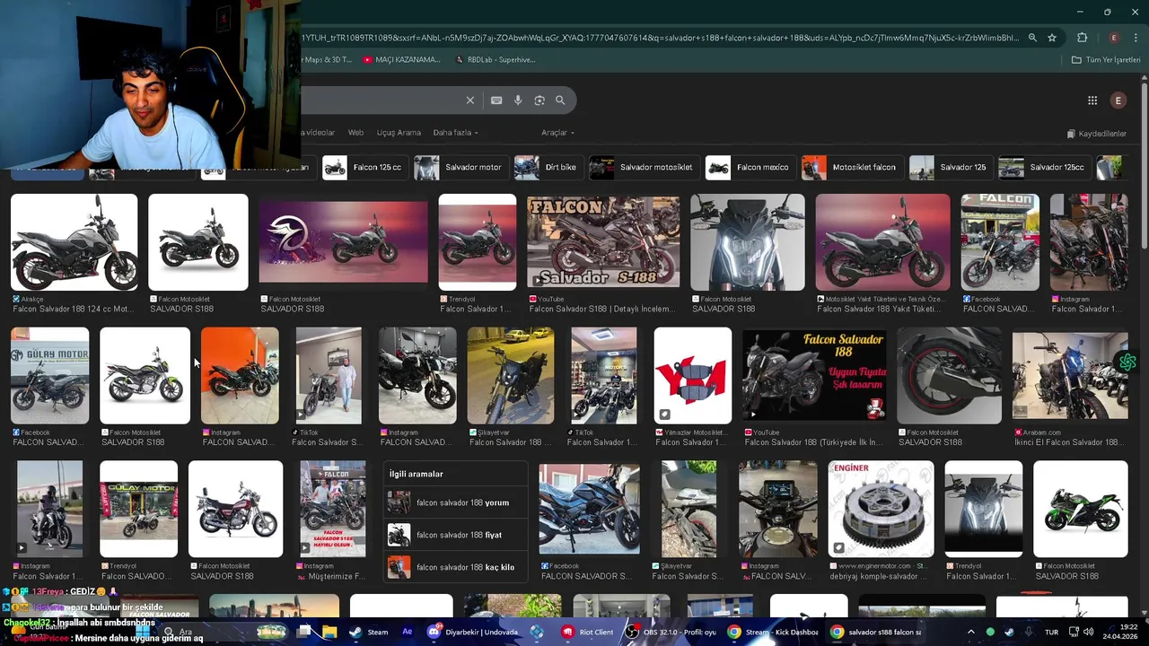The height and width of the screenshot is (646, 1149).
Task: Open Kaydedilenler saved items
Action: (x=1096, y=134)
